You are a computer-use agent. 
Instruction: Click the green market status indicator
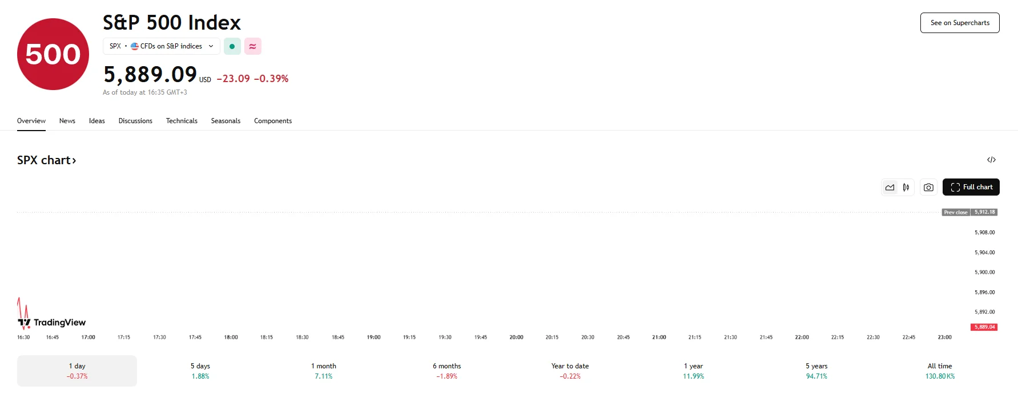(x=232, y=46)
